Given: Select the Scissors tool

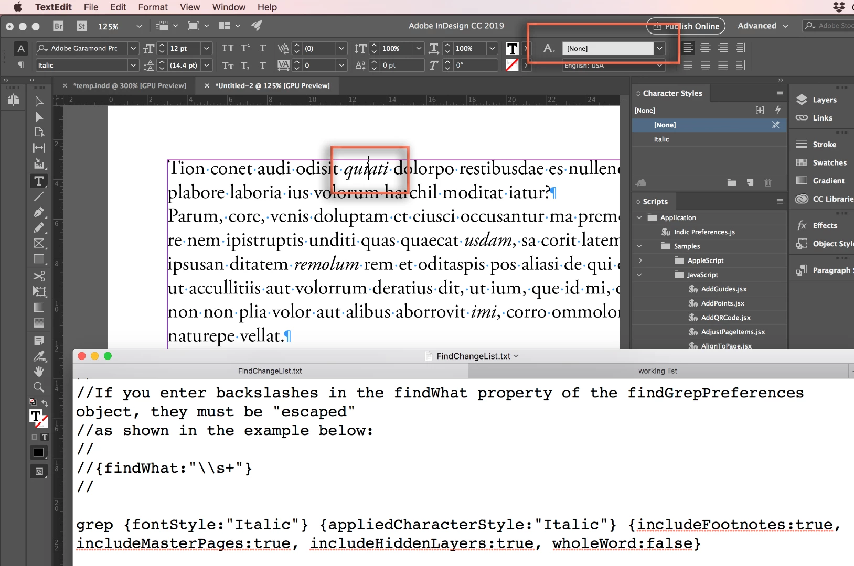Looking at the screenshot, I should click(x=39, y=276).
